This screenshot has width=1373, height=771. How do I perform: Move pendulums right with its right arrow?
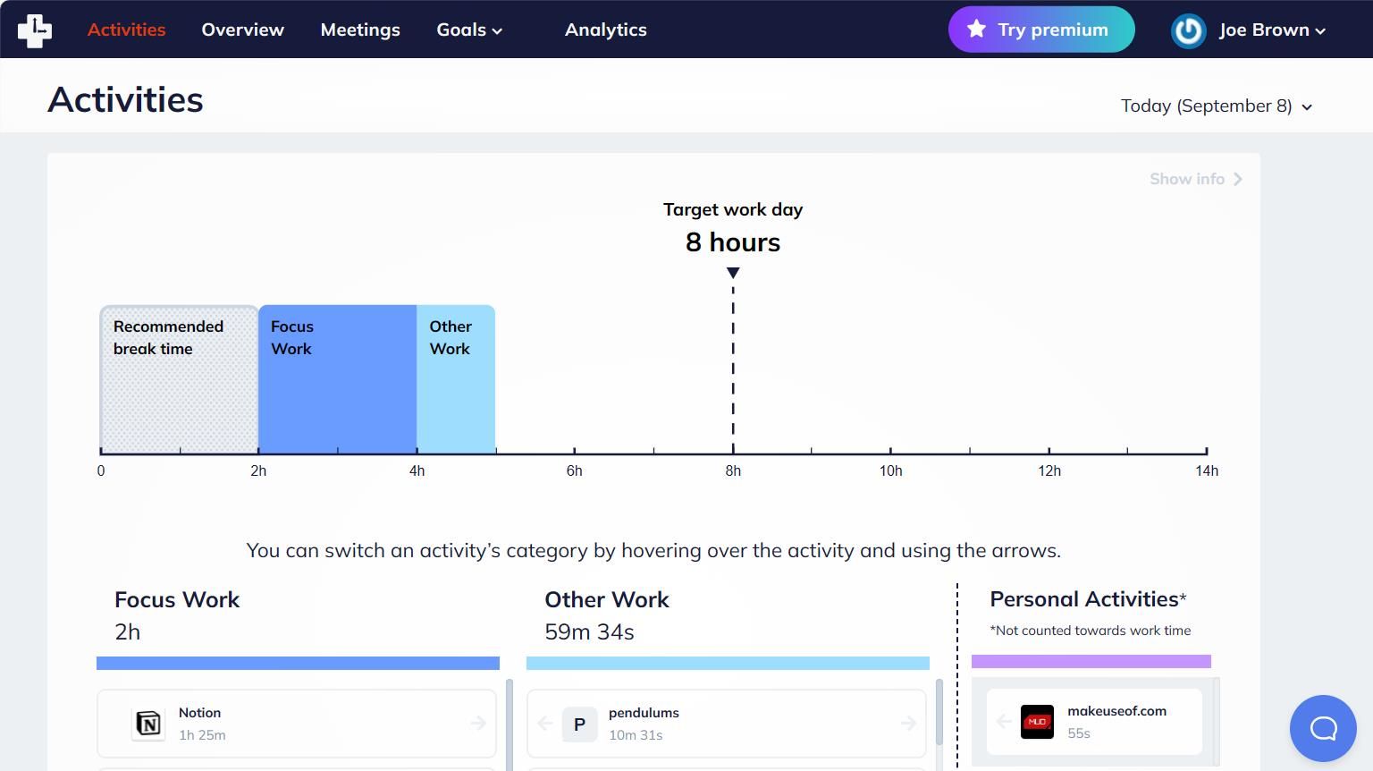tap(909, 723)
